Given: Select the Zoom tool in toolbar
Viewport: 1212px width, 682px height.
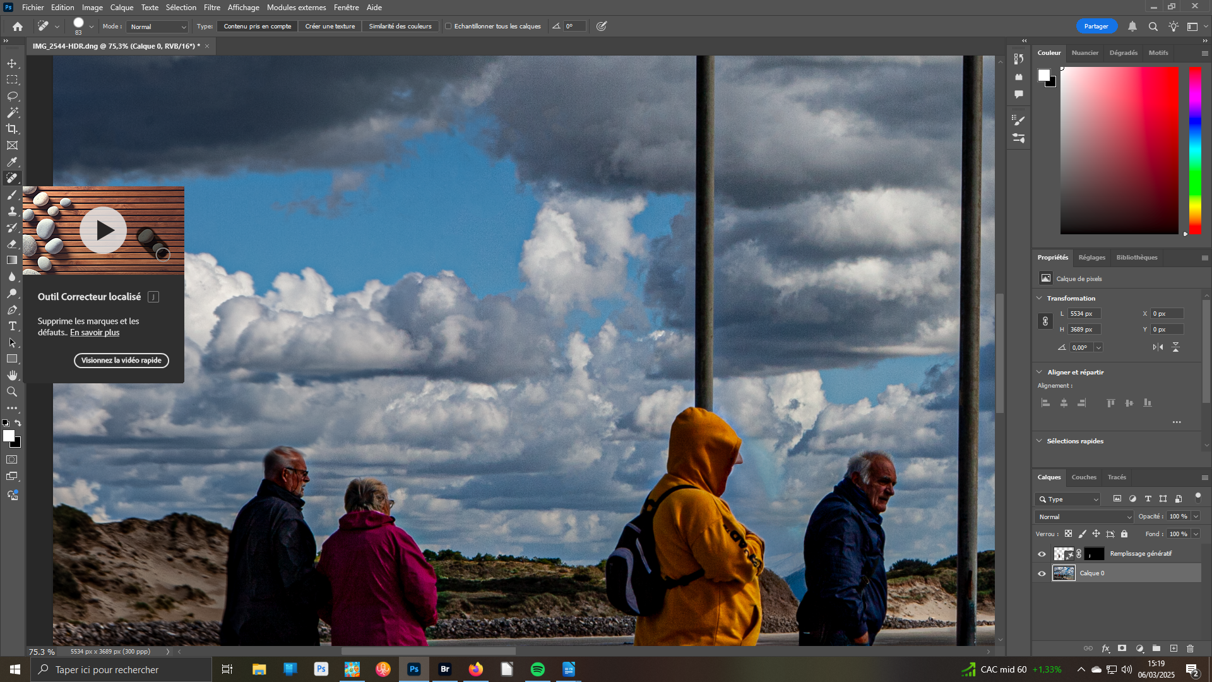Looking at the screenshot, I should (12, 392).
